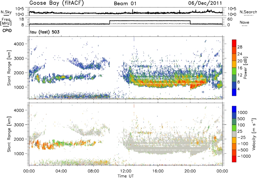Screen dimensions: 257x178
Task: Click the '1000' velocity colorbar tick
Action: pos(243,112)
